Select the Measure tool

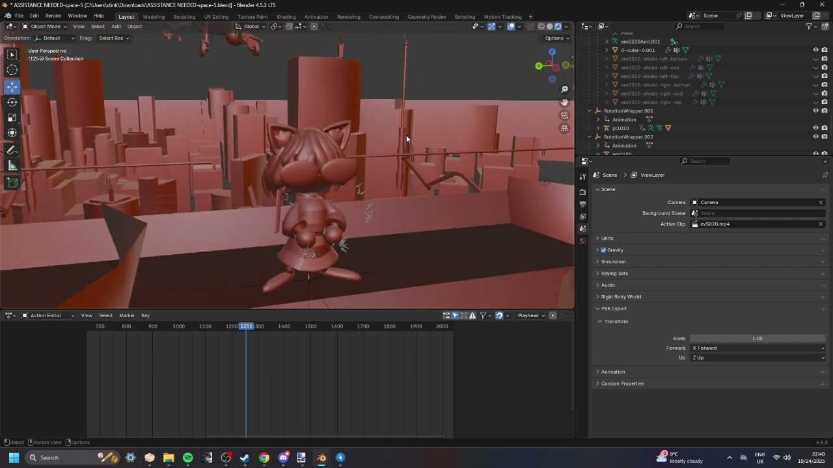(x=12, y=166)
